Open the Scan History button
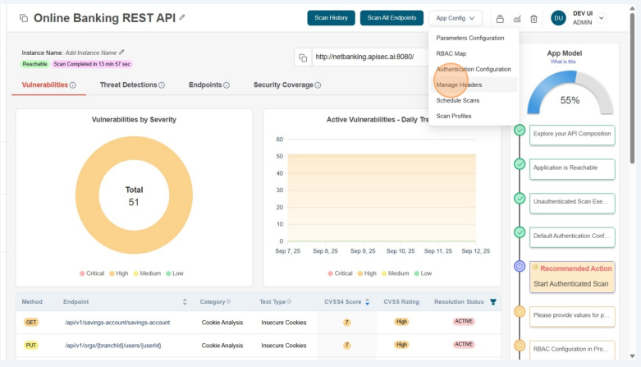Image resolution: width=641 pixels, height=367 pixels. pos(331,18)
